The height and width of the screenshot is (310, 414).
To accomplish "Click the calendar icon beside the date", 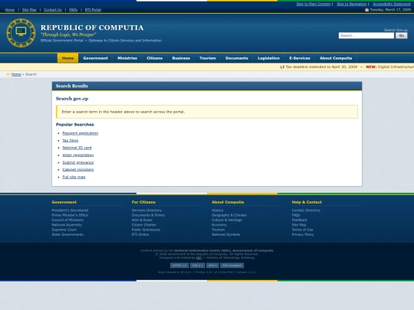I will point(366,10).
